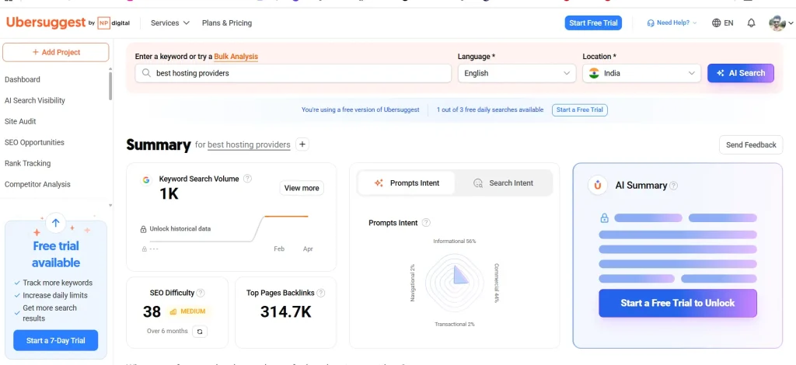Viewport: 796px width, 365px height.
Task: Click the Add Project button
Action: [56, 52]
